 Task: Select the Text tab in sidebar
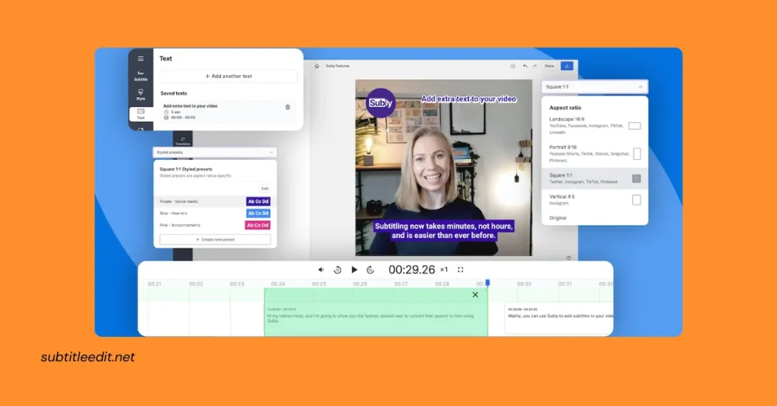[x=140, y=114]
